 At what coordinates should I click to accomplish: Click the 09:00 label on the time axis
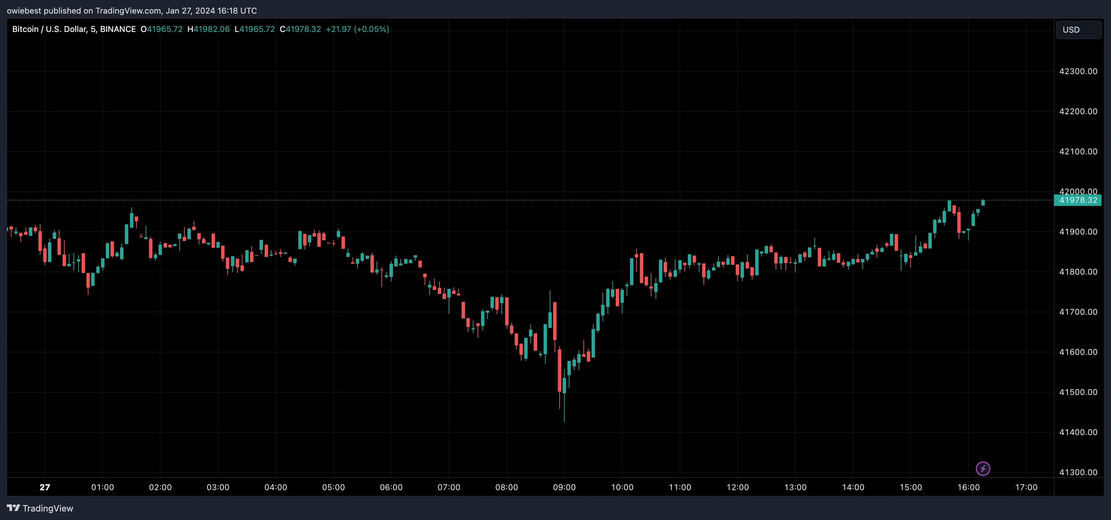[x=565, y=487]
